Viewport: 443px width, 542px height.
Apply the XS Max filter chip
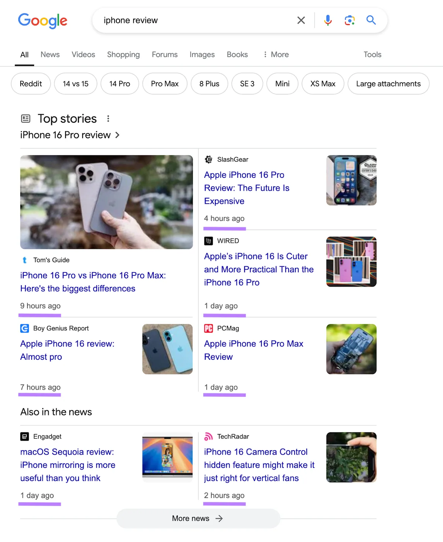(x=323, y=84)
